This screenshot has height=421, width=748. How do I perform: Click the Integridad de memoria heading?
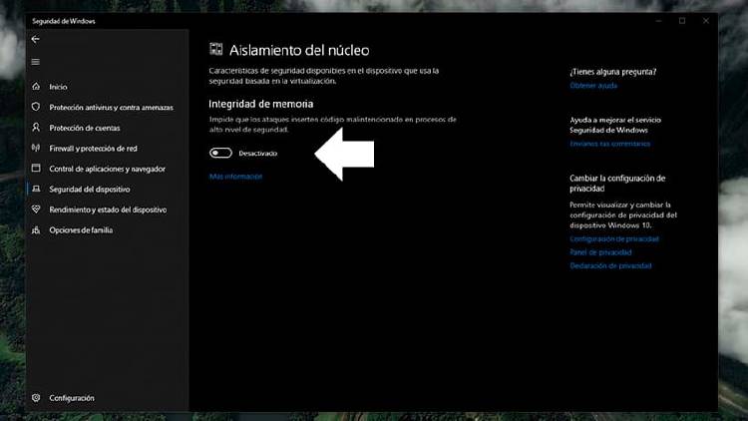[261, 104]
